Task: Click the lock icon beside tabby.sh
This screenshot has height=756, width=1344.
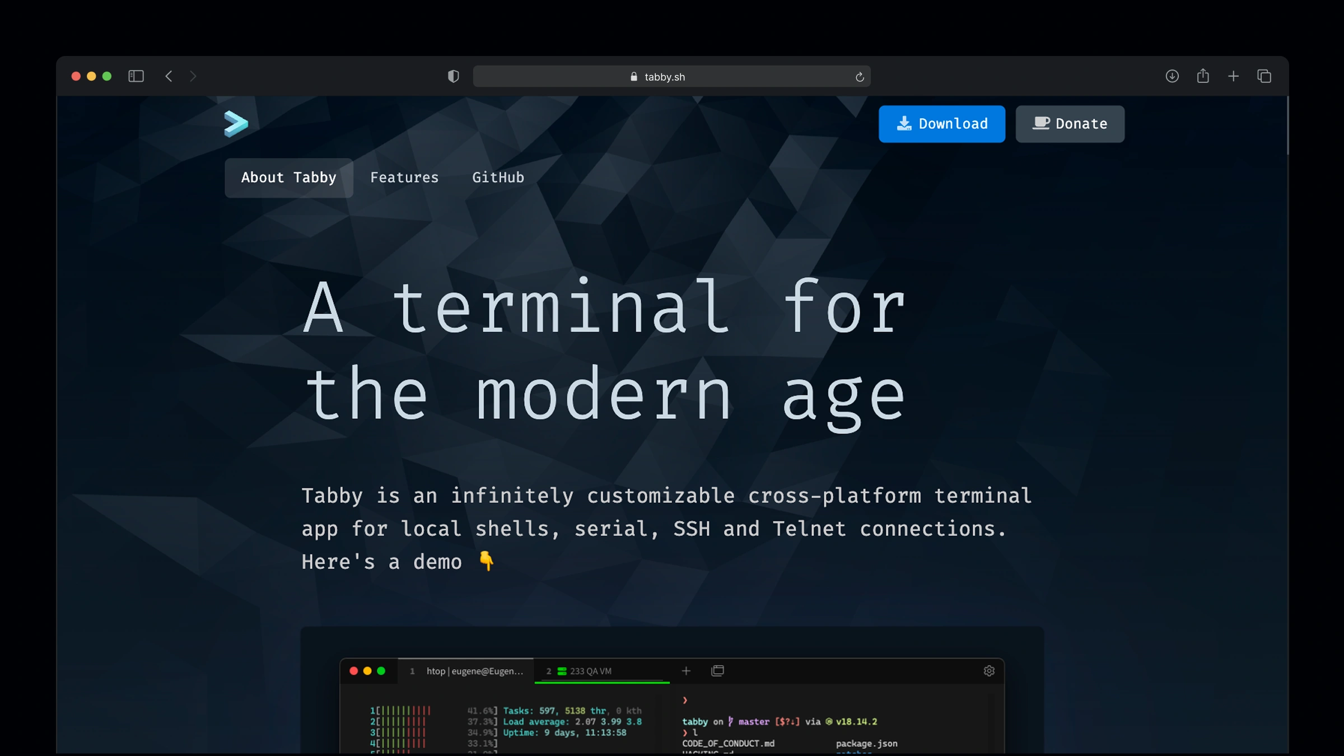Action: (x=634, y=77)
